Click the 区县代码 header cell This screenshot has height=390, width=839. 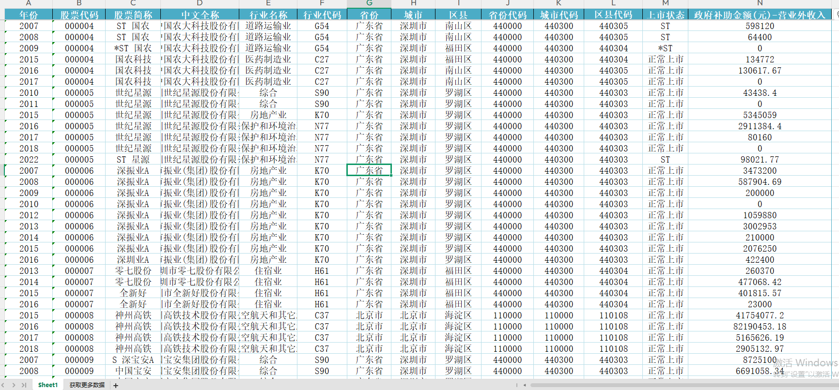tap(614, 15)
